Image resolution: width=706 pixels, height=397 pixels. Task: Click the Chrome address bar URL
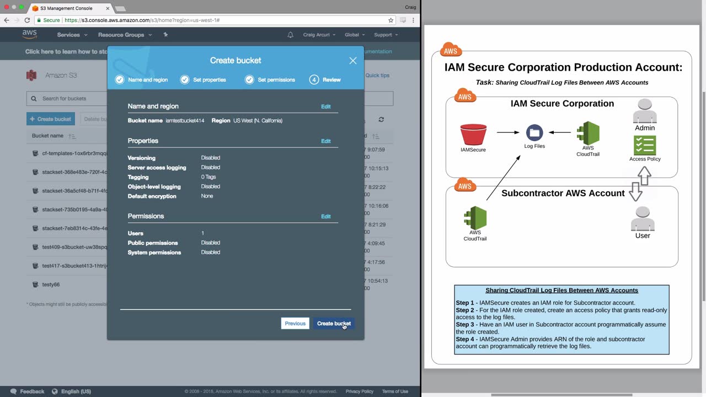[x=142, y=20]
